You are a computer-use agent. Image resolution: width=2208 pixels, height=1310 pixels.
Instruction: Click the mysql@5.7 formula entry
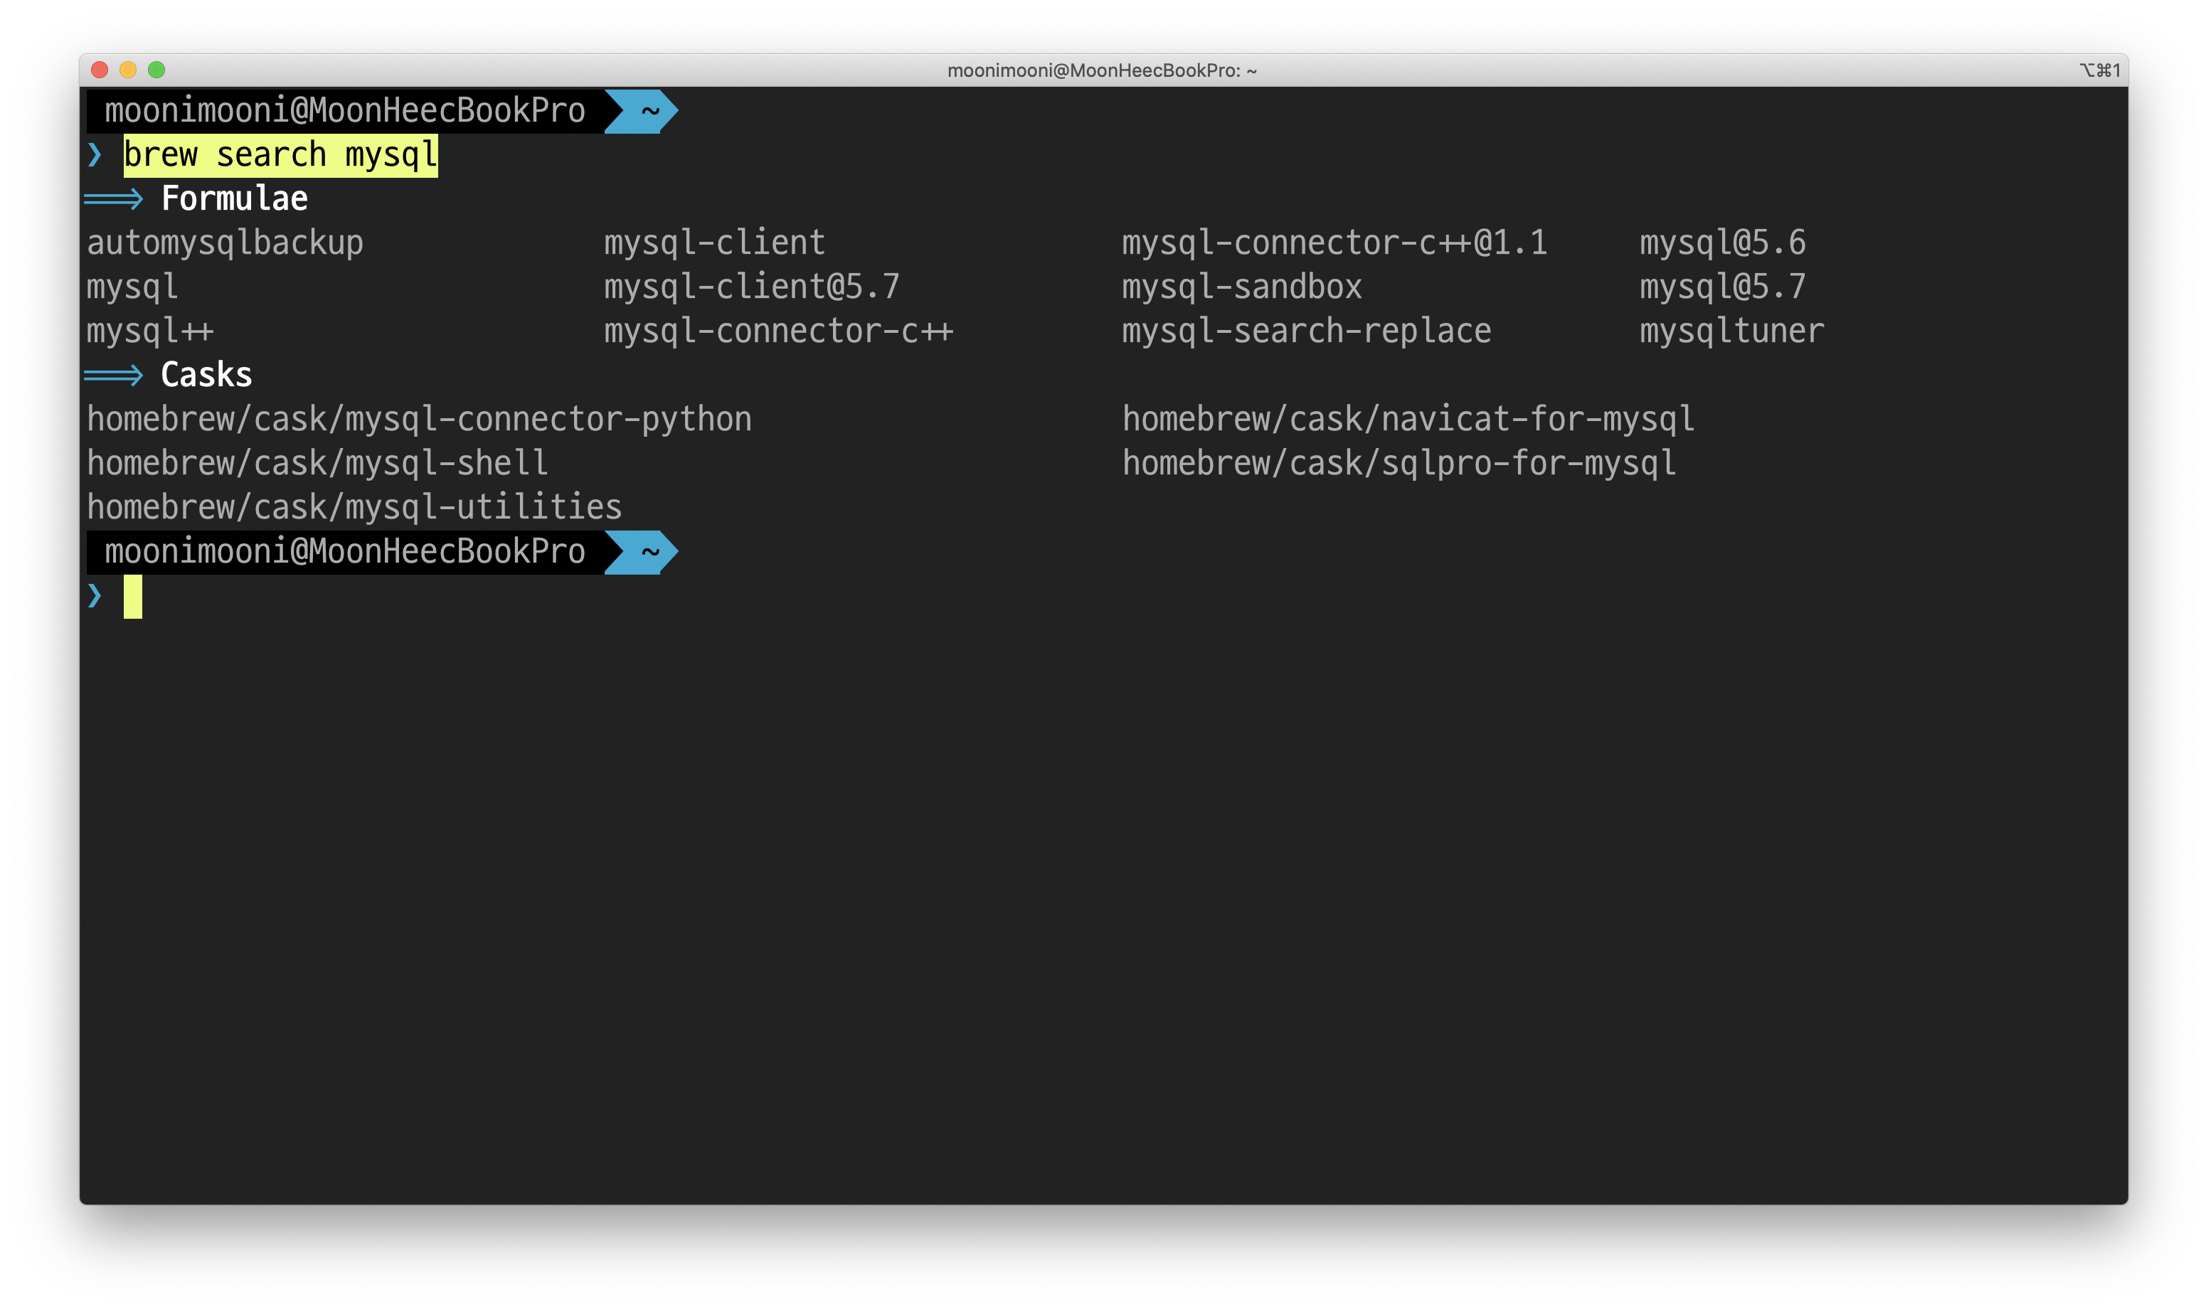click(1722, 287)
